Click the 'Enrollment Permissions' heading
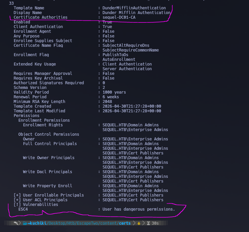The image size is (249, 232). pyautogui.click(x=44, y=120)
